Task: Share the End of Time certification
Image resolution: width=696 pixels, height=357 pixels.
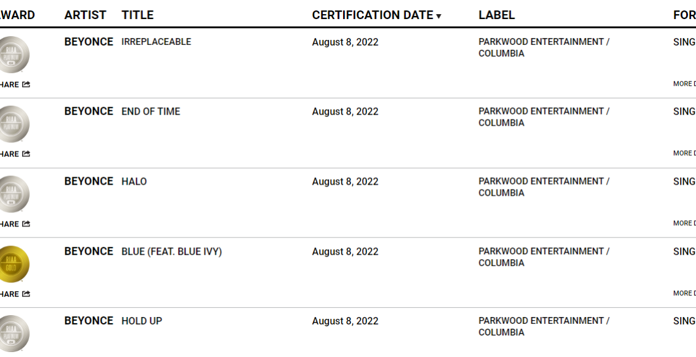Action: tap(15, 154)
